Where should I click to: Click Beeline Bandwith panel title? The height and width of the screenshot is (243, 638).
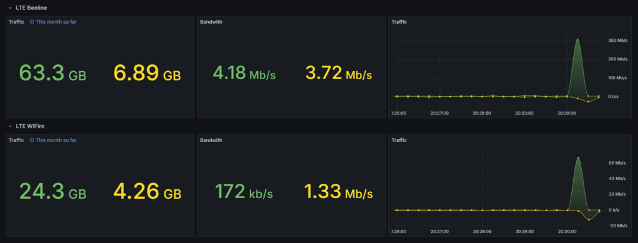point(211,22)
